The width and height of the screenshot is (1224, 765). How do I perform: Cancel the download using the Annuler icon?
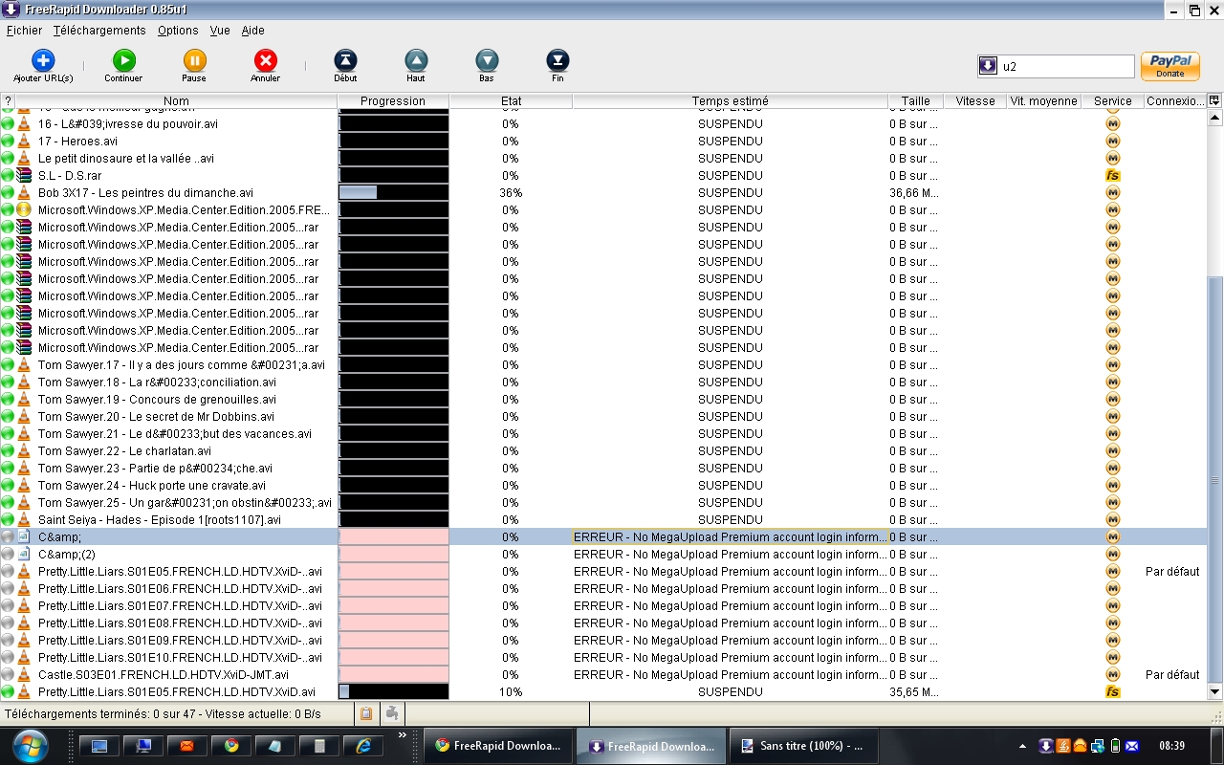(265, 61)
